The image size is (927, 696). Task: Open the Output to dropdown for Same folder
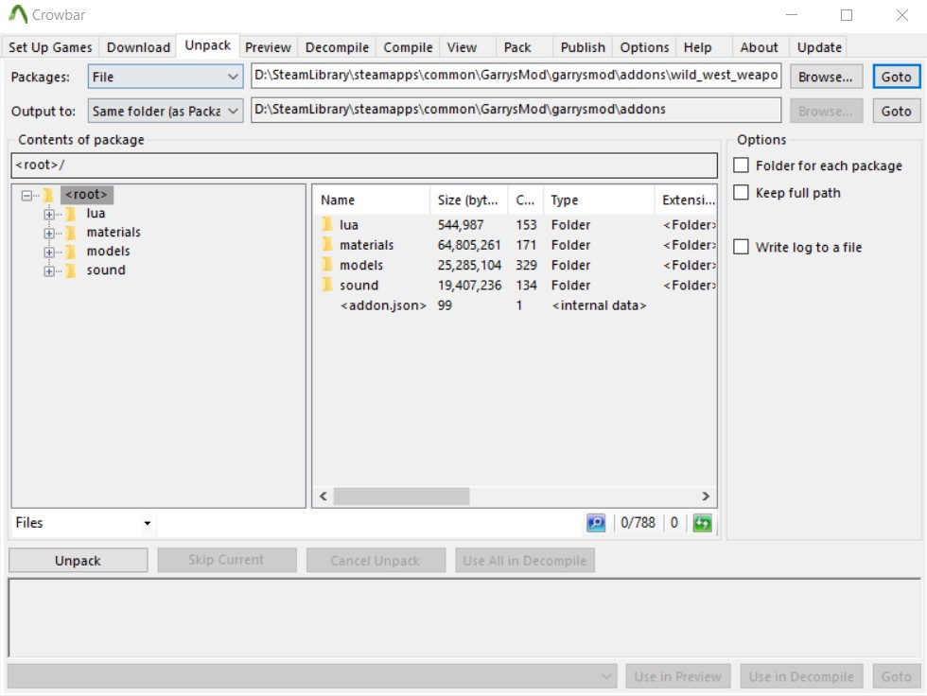[x=166, y=111]
